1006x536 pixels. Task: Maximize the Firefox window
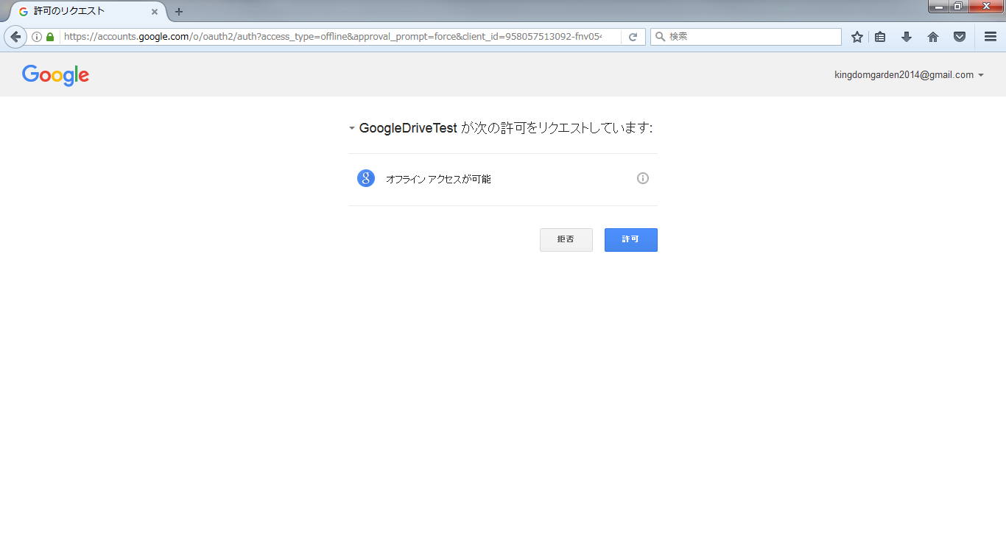[x=958, y=7]
